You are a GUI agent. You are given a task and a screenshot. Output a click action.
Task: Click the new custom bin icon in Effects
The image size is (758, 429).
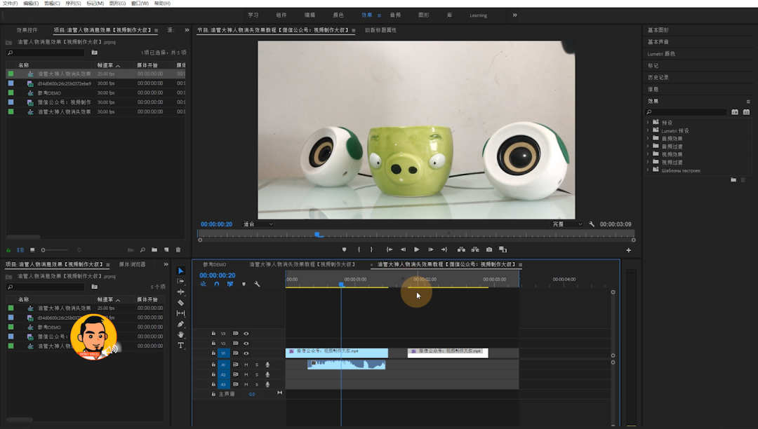point(733,179)
